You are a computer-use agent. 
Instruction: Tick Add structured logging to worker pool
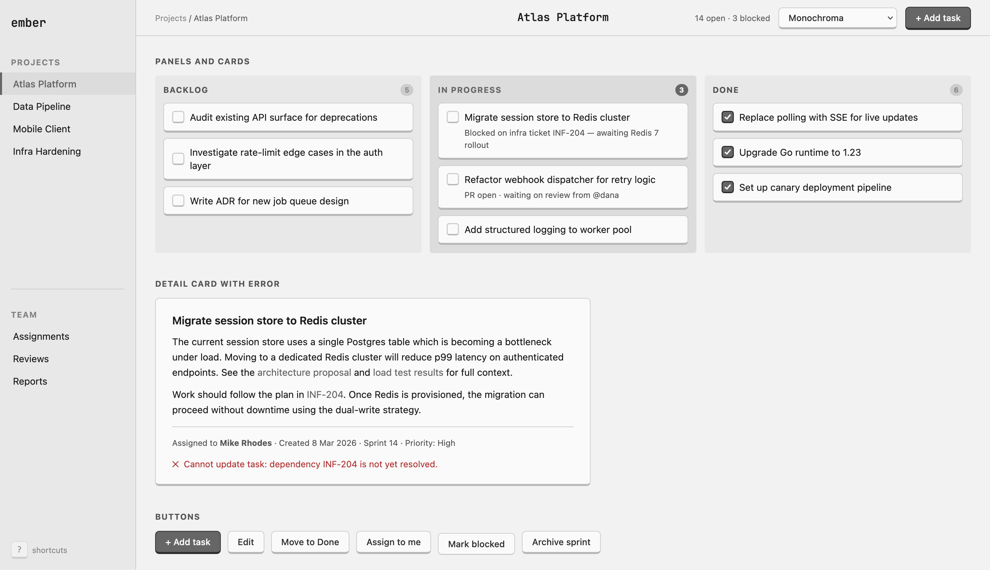point(453,230)
